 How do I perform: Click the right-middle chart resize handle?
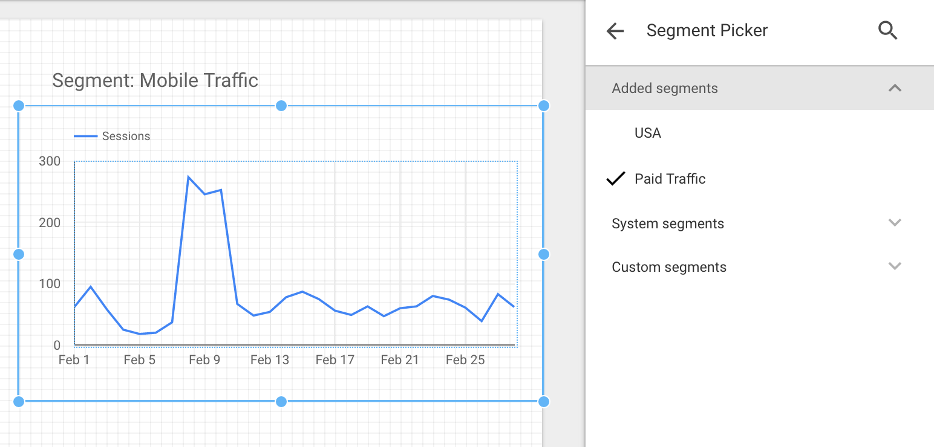pyautogui.click(x=543, y=254)
